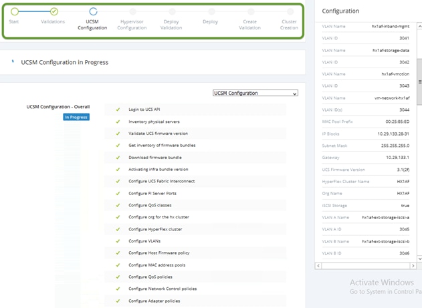Click check beside Configure Adapter policies

[118, 301]
